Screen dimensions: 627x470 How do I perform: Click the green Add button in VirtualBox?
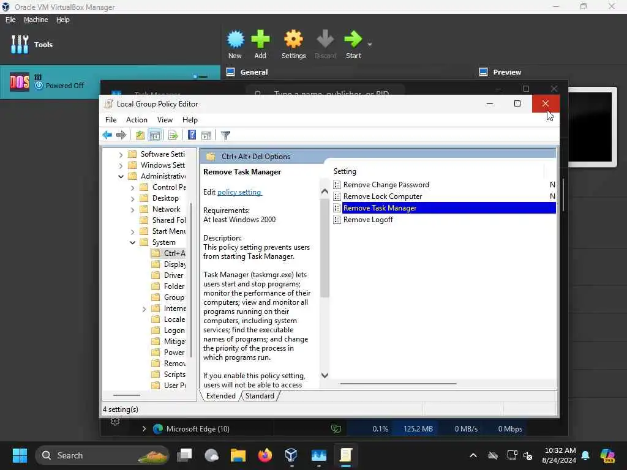pyautogui.click(x=260, y=44)
